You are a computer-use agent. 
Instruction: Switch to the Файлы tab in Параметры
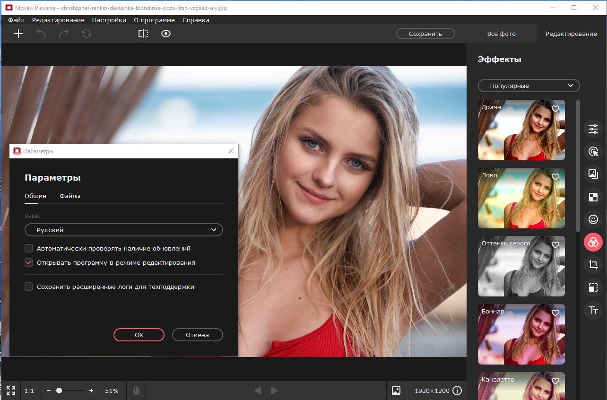coord(70,196)
